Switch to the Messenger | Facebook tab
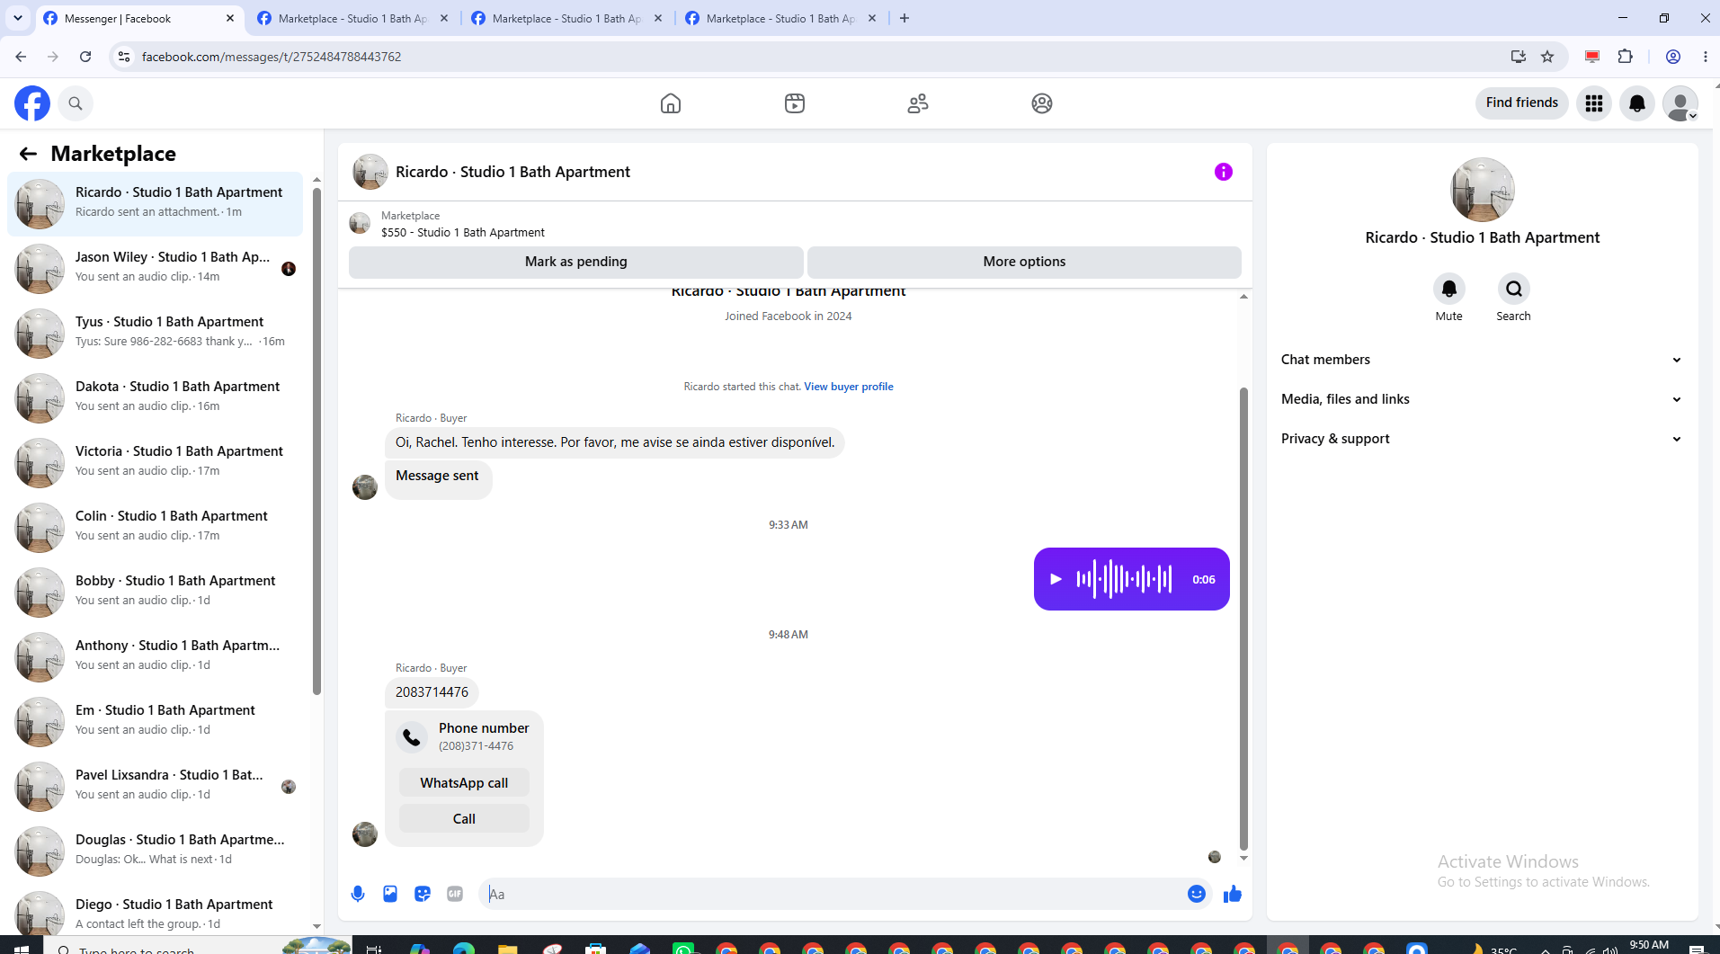1720x954 pixels. (x=139, y=18)
